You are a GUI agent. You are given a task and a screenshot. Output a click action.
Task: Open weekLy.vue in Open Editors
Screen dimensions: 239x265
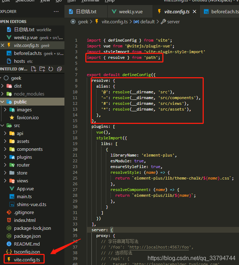(32, 37)
